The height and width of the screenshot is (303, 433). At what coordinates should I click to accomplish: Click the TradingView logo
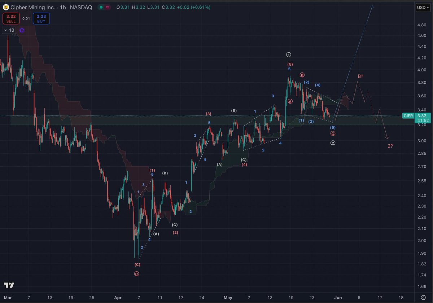coord(9,285)
